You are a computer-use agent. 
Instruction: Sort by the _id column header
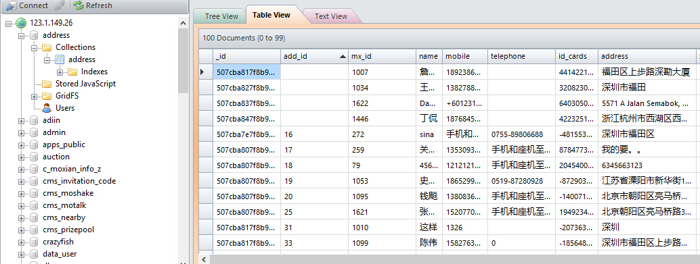(x=246, y=56)
